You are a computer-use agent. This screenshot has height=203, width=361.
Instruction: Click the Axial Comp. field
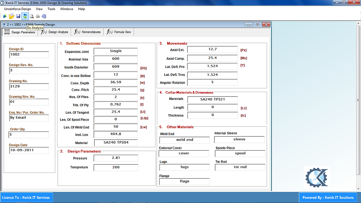pyautogui.click(x=212, y=58)
